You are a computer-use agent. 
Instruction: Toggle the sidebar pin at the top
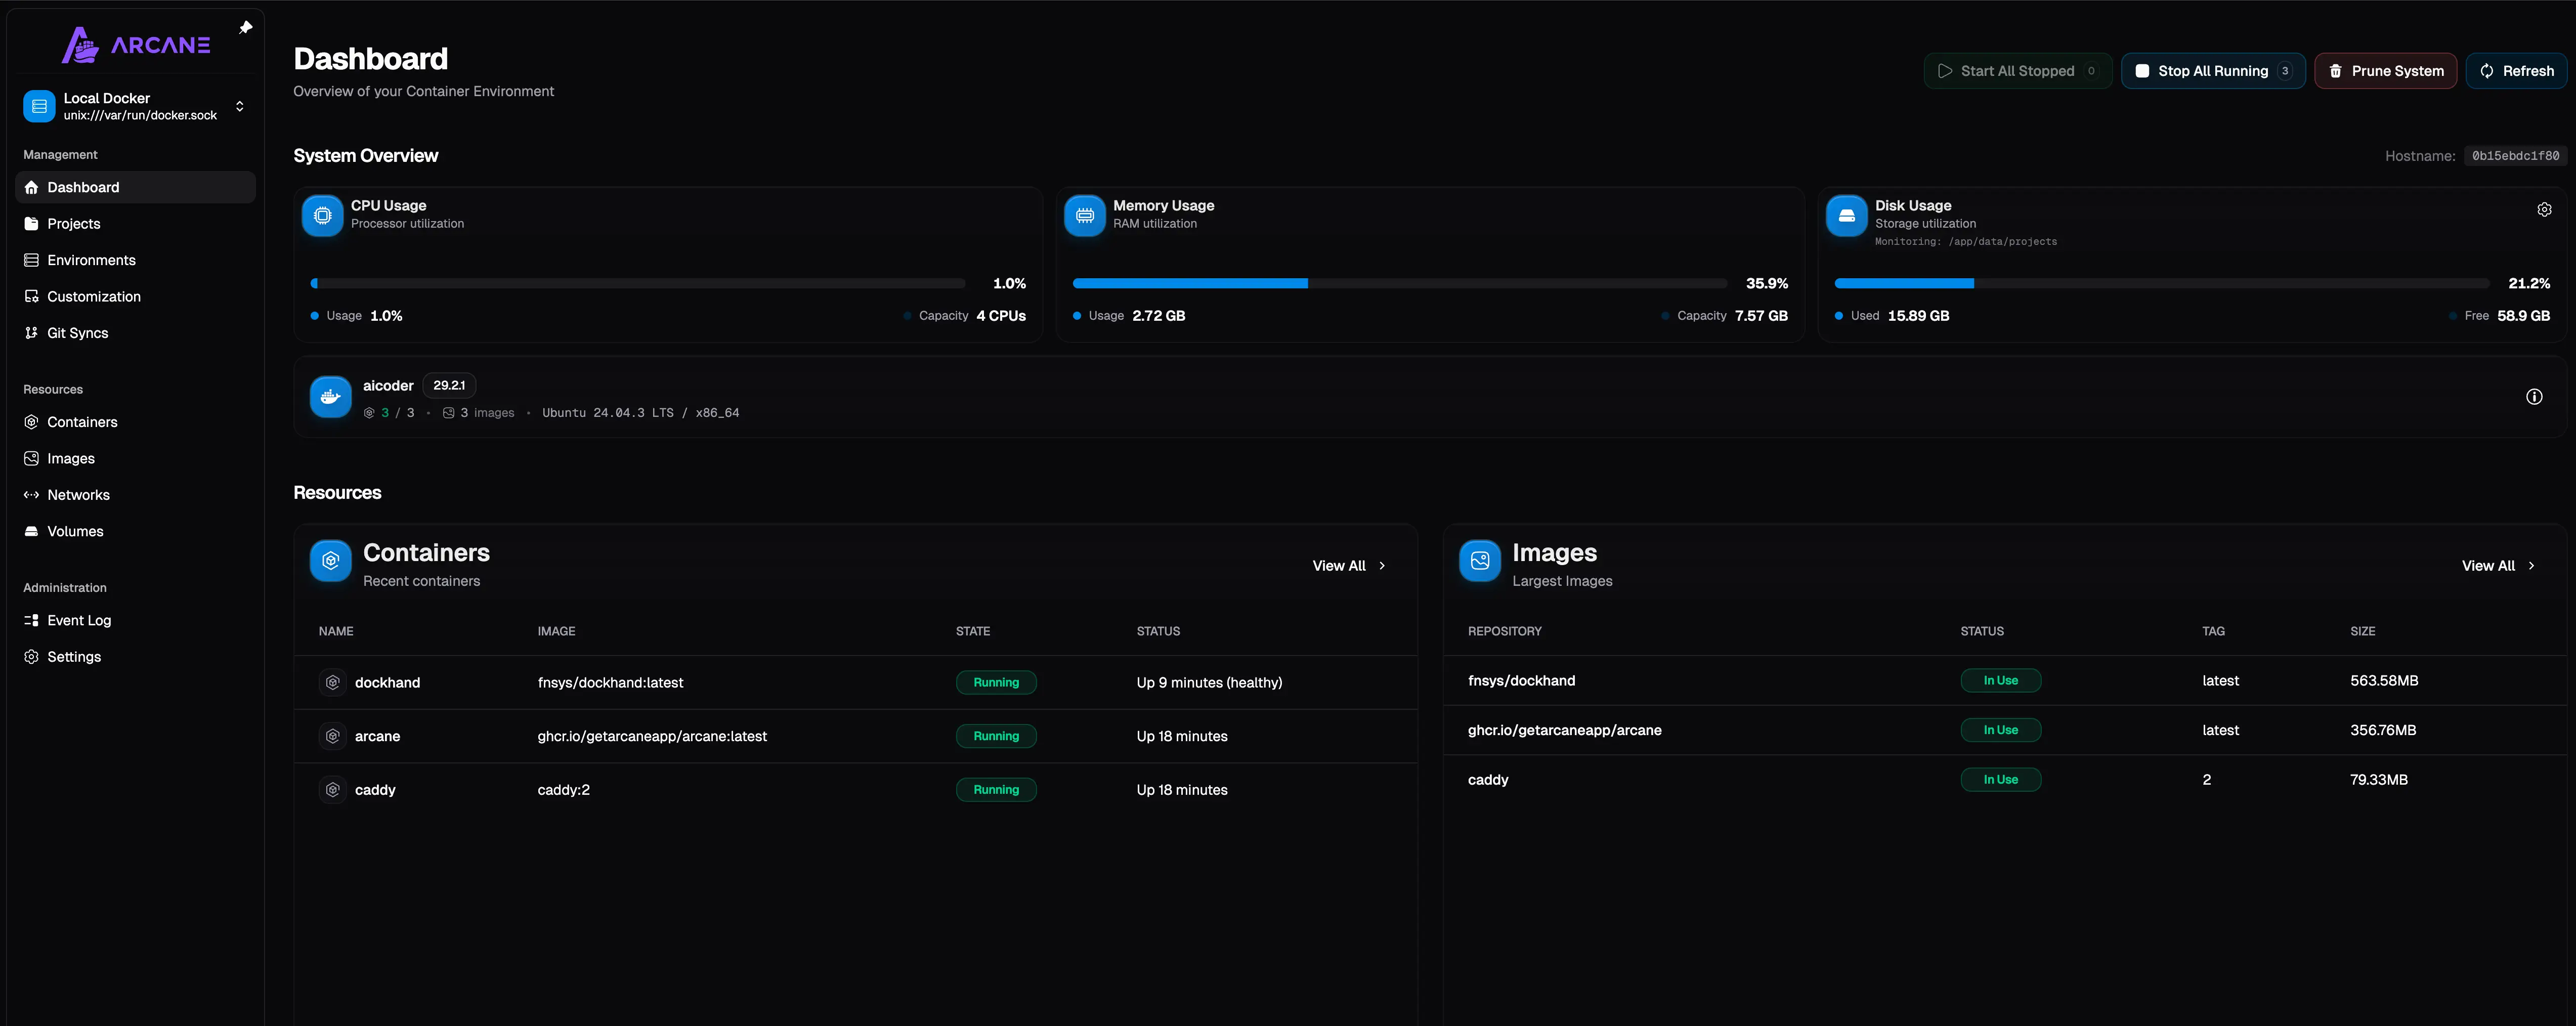tap(245, 26)
